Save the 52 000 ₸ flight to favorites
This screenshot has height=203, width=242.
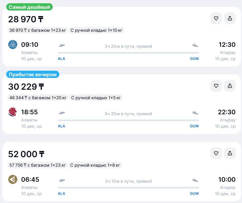coord(216,153)
